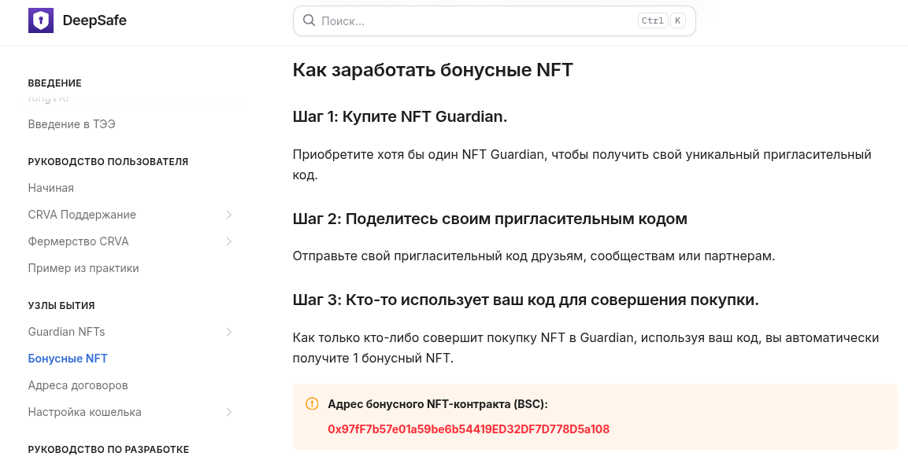Open the CRVA Поддержание page
908x460 pixels.
point(82,215)
